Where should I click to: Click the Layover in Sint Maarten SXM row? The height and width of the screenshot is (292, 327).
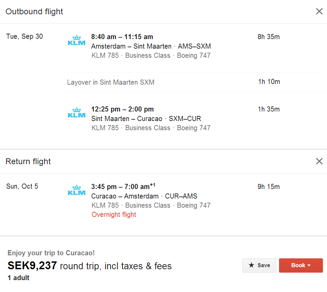click(111, 82)
